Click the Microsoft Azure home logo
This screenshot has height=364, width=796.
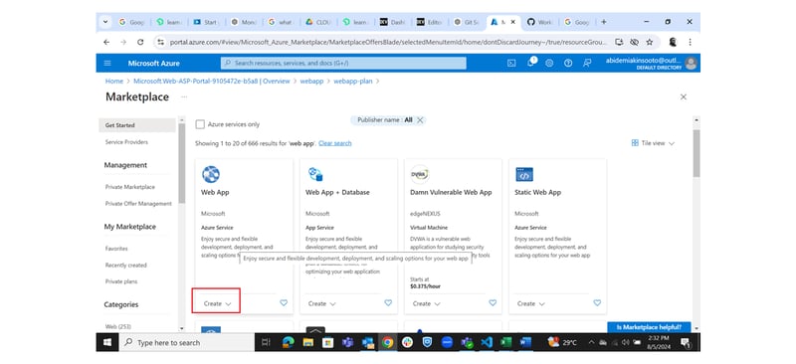coord(154,64)
